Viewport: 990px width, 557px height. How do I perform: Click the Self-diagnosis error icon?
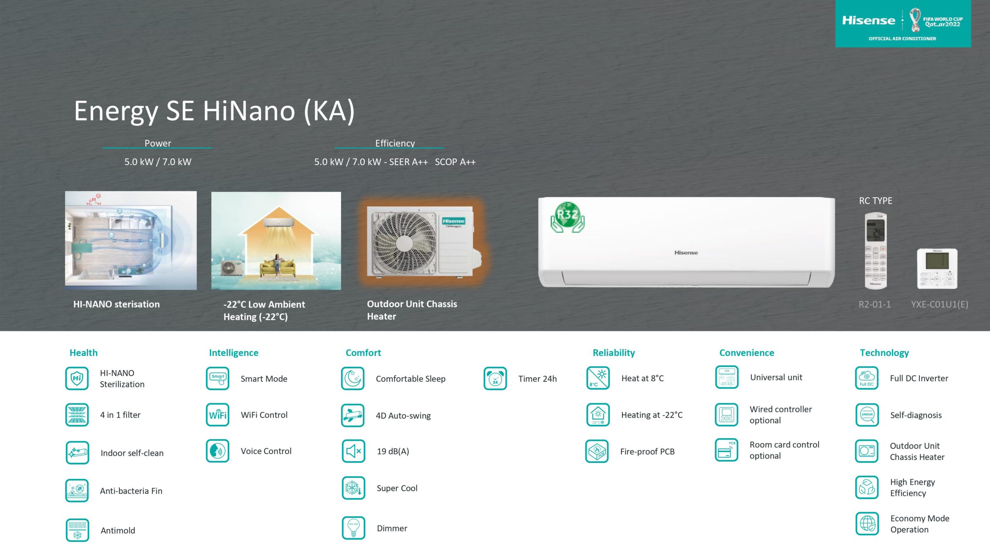tap(867, 415)
